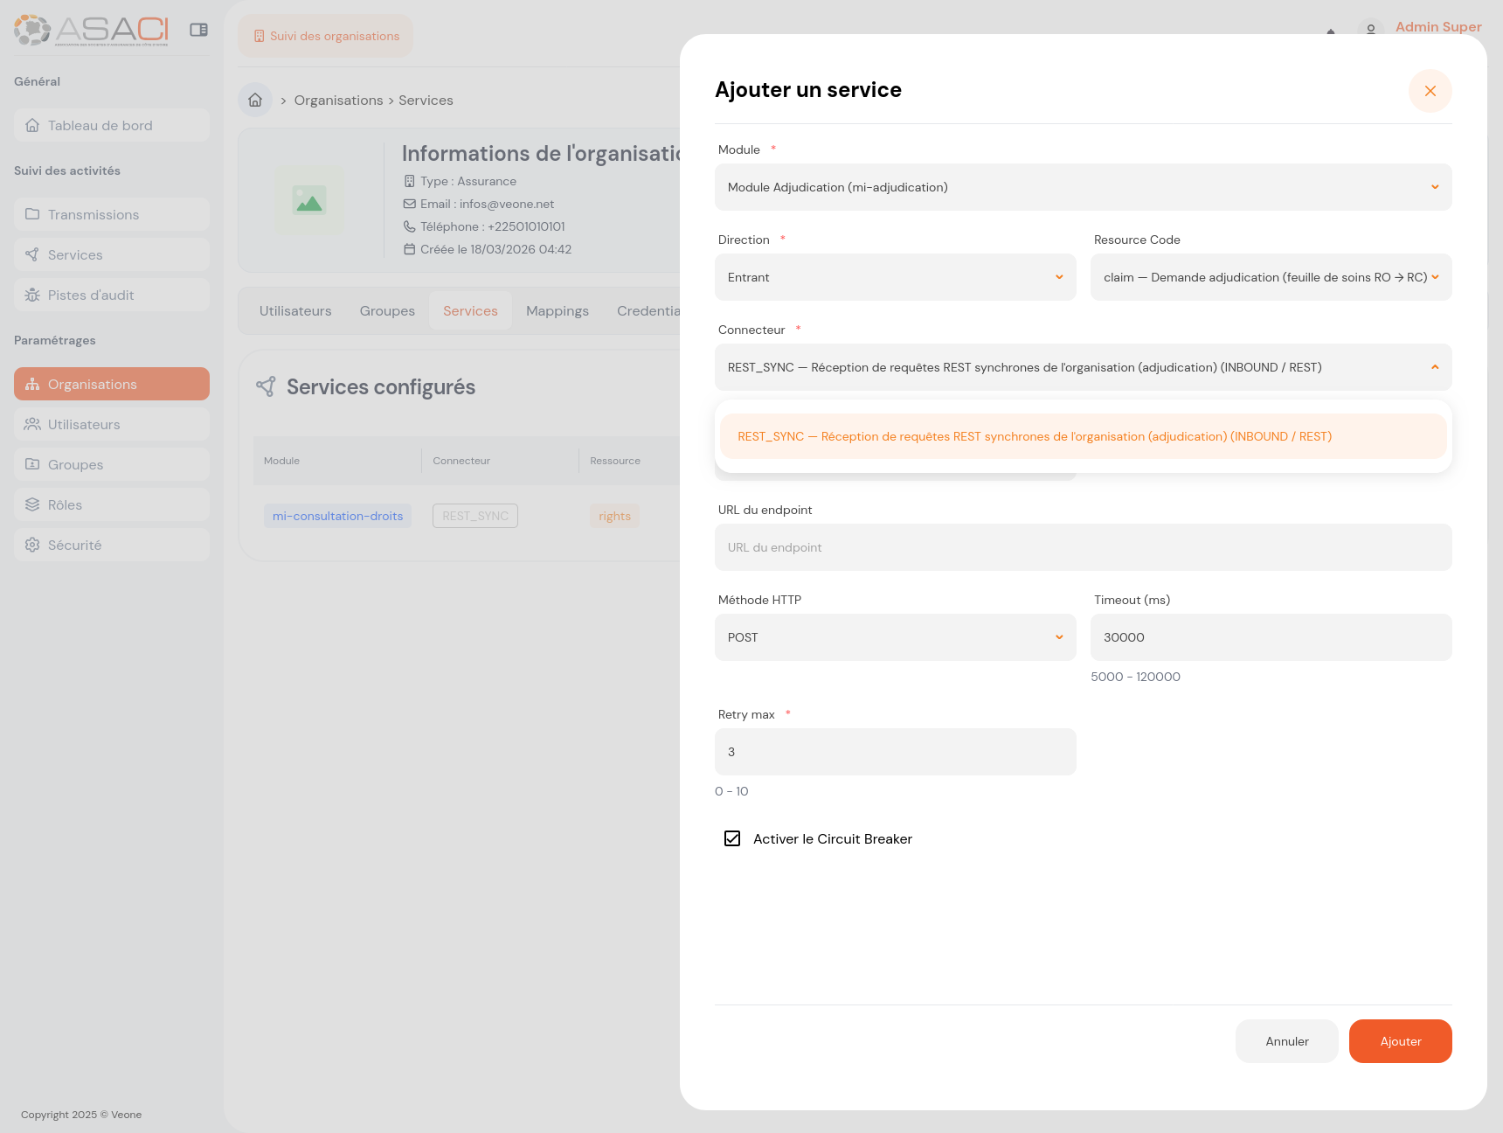The width and height of the screenshot is (1503, 1133).
Task: Click the sidebar collapse icon beside ASACI logo
Action: click(199, 29)
